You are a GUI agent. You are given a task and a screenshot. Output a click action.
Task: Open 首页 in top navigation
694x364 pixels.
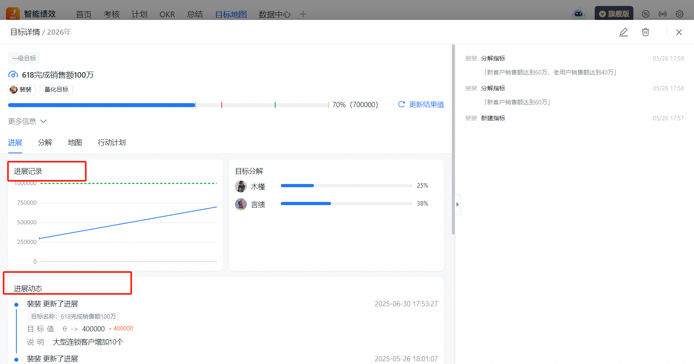click(x=84, y=14)
